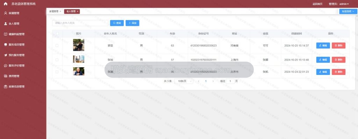Screen dimensions: 358x139
Task: Open 老人管理 in the sidebar
Action: (14, 23)
